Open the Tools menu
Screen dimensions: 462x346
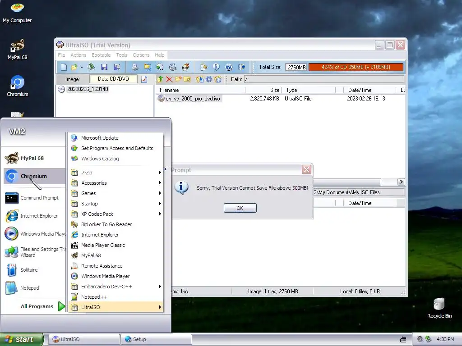click(x=122, y=55)
